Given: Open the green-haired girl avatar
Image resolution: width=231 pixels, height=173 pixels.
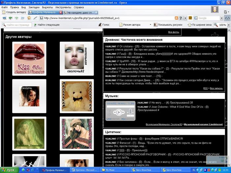Looking at the screenshot, I should tap(29, 133).
